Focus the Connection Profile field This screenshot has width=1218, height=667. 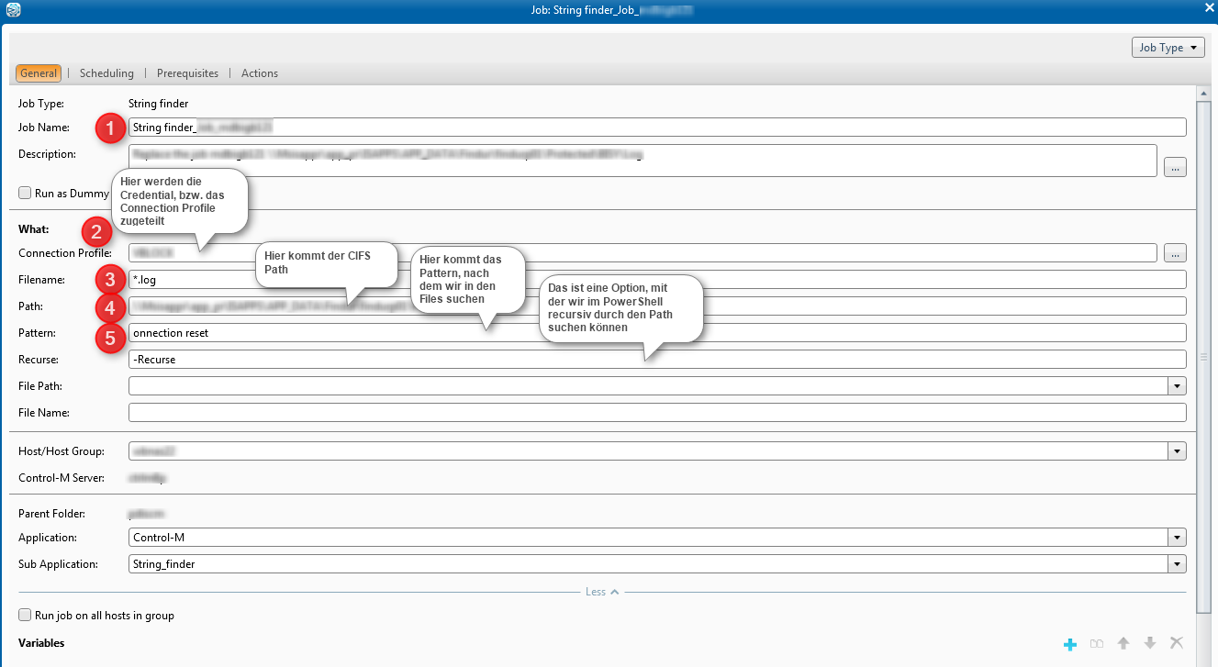(x=643, y=252)
